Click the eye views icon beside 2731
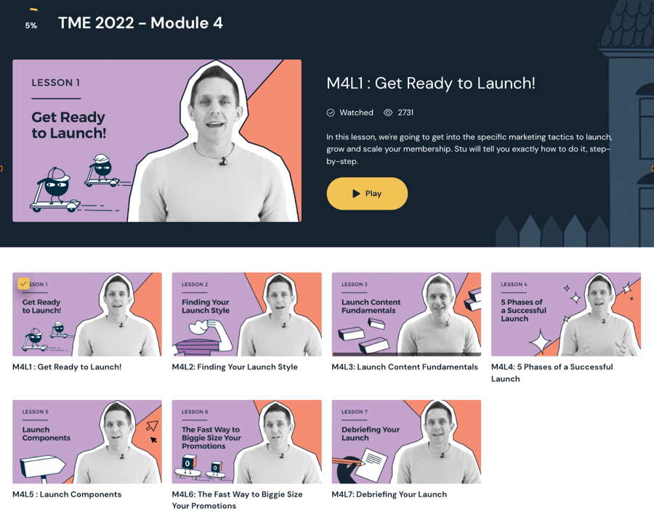The image size is (654, 527). 388,113
